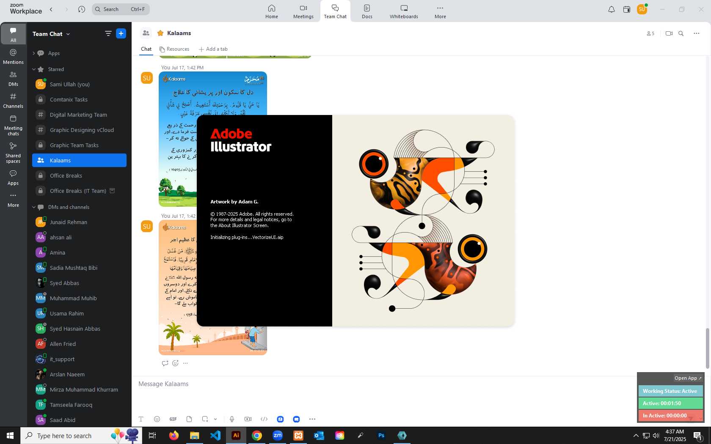The width and height of the screenshot is (711, 444).
Task: Open the Sadia Mushtaq Bibi chat
Action: (x=79, y=268)
